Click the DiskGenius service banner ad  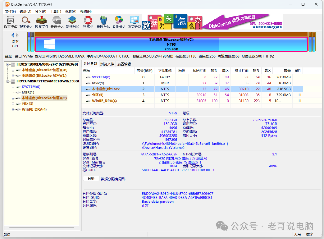pyautogui.click(x=243, y=22)
